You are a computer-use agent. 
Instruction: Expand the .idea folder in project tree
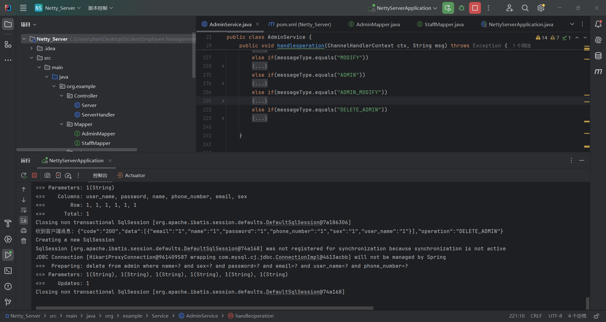[32, 48]
